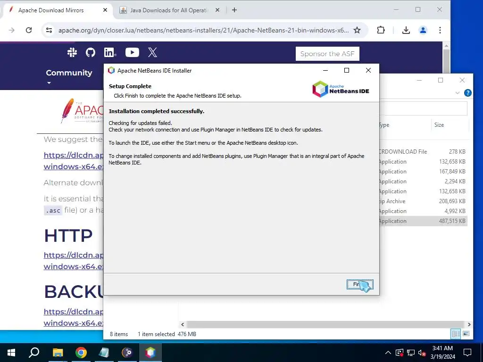This screenshot has width=483, height=362.
Task: Click Finish in the NetBeans installer
Action: tap(360, 284)
